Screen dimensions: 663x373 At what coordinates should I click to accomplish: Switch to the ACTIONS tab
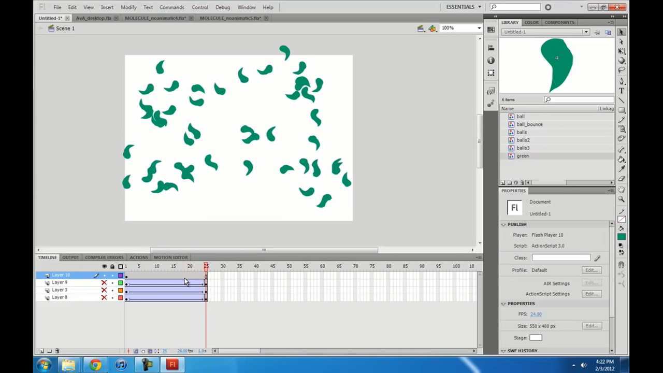tap(138, 257)
